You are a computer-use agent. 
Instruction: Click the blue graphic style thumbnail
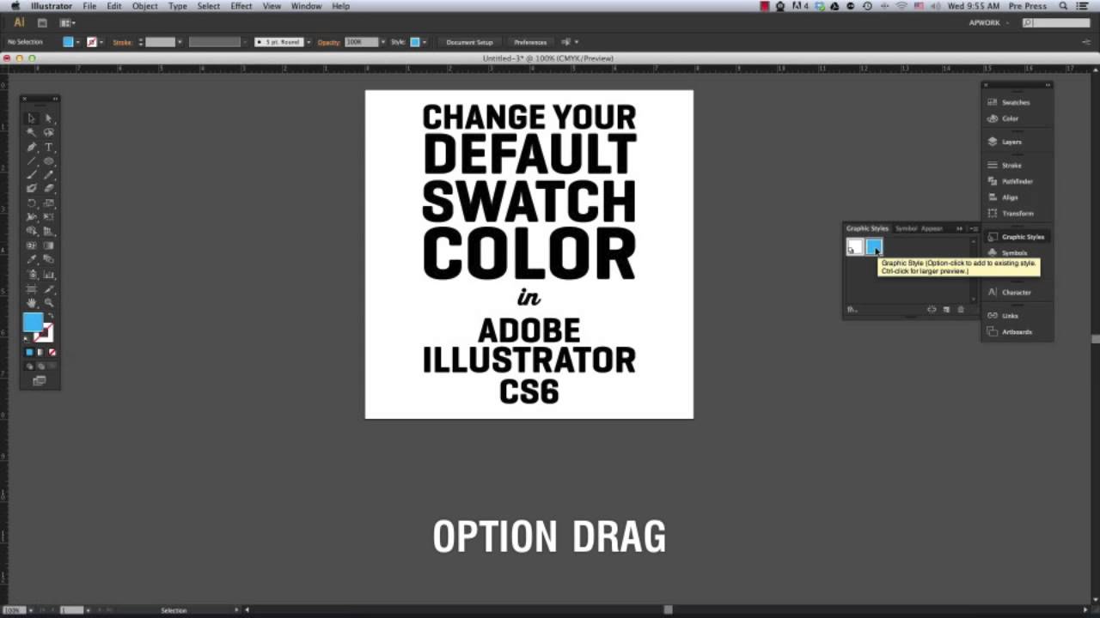[873, 247]
